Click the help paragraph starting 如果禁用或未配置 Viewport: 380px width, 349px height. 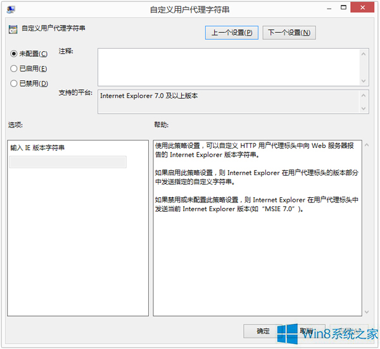click(x=256, y=204)
